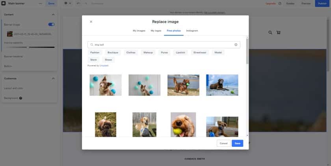The height and width of the screenshot is (166, 331).
Task: Switch to the My images tab
Action: tap(139, 31)
